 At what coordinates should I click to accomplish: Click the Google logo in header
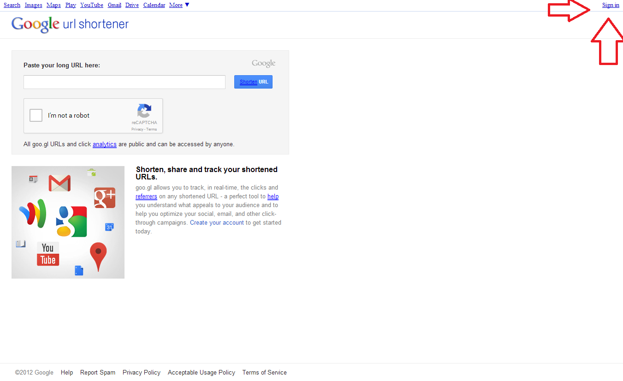pyautogui.click(x=36, y=24)
